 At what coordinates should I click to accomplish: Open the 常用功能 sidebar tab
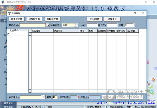coord(8,107)
